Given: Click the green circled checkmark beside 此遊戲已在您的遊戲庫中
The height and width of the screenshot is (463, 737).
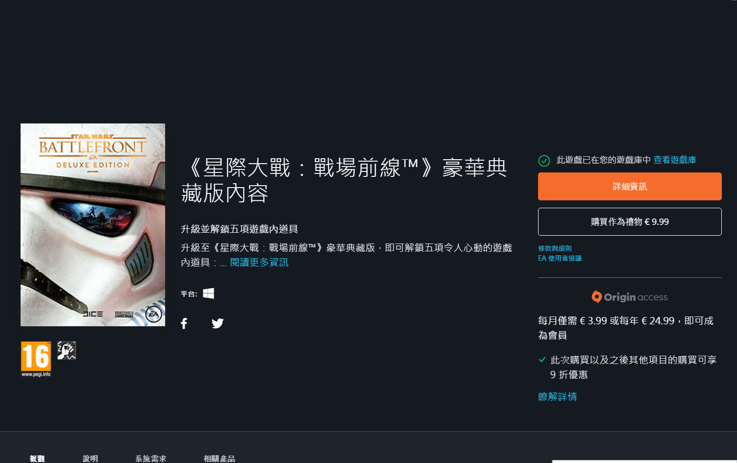Looking at the screenshot, I should [544, 161].
